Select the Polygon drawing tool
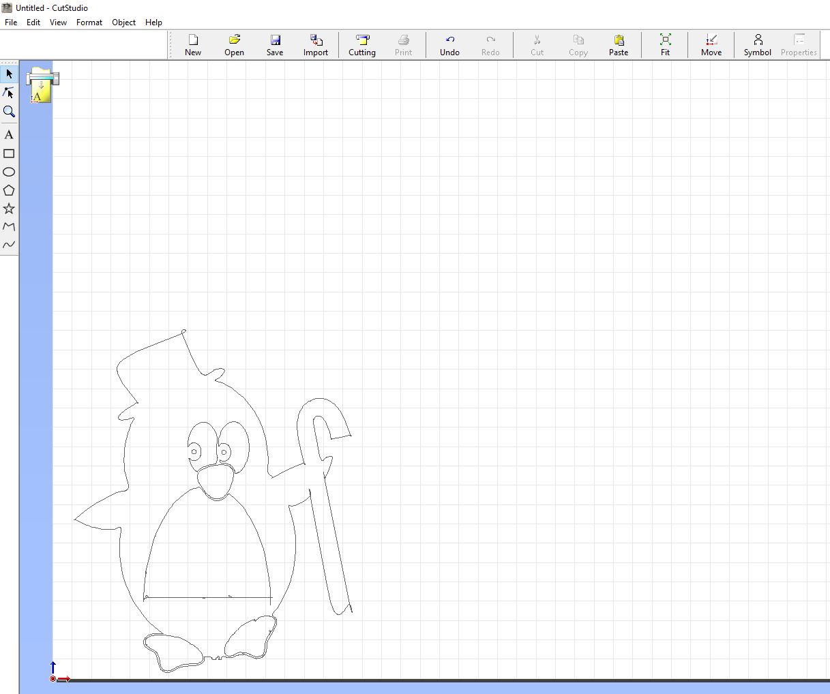This screenshot has height=694, width=830. point(9,190)
